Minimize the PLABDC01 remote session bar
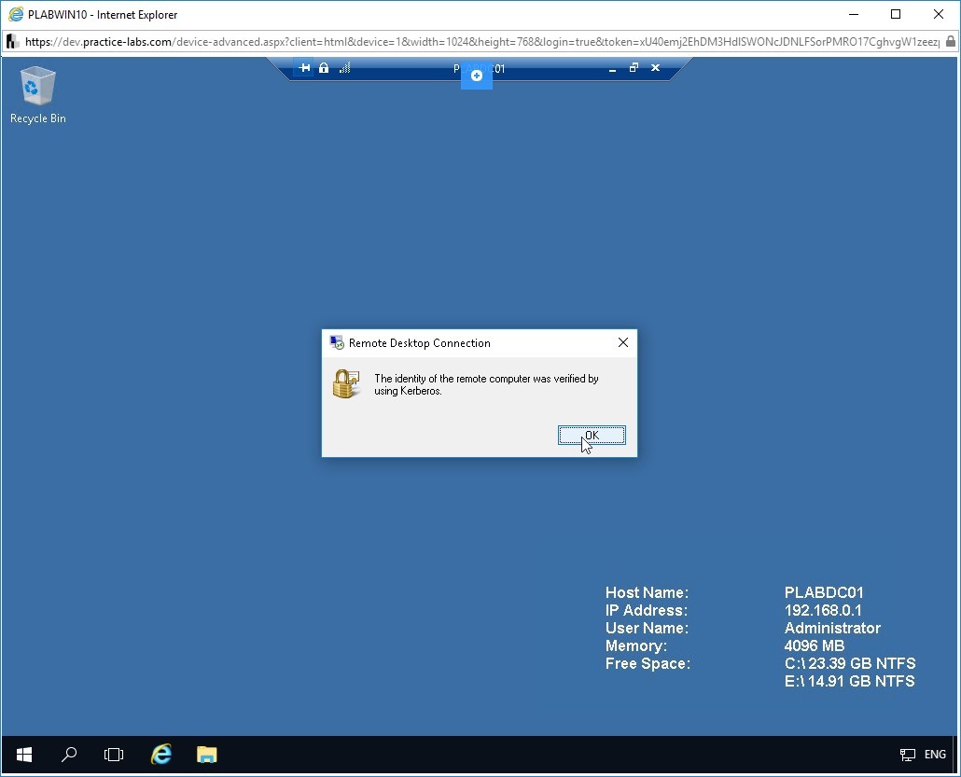 (612, 69)
